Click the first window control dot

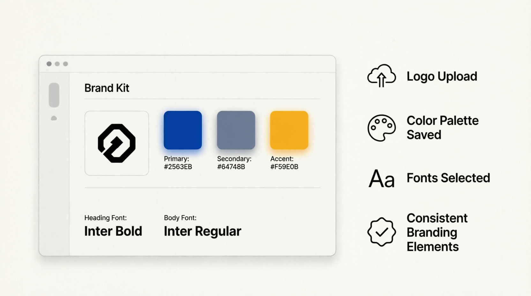click(x=49, y=64)
